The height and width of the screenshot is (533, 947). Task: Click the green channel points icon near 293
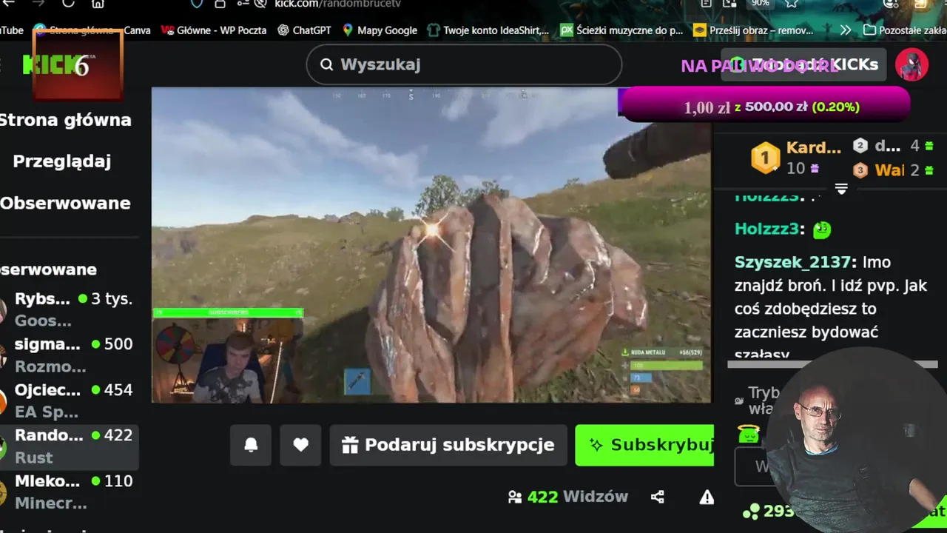pyautogui.click(x=750, y=512)
